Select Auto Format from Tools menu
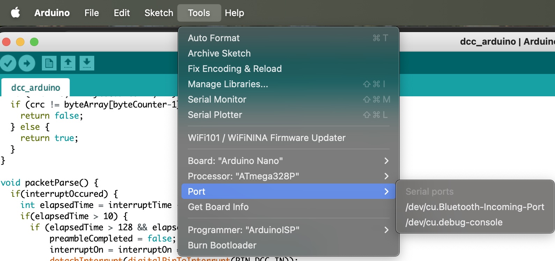 [288, 38]
